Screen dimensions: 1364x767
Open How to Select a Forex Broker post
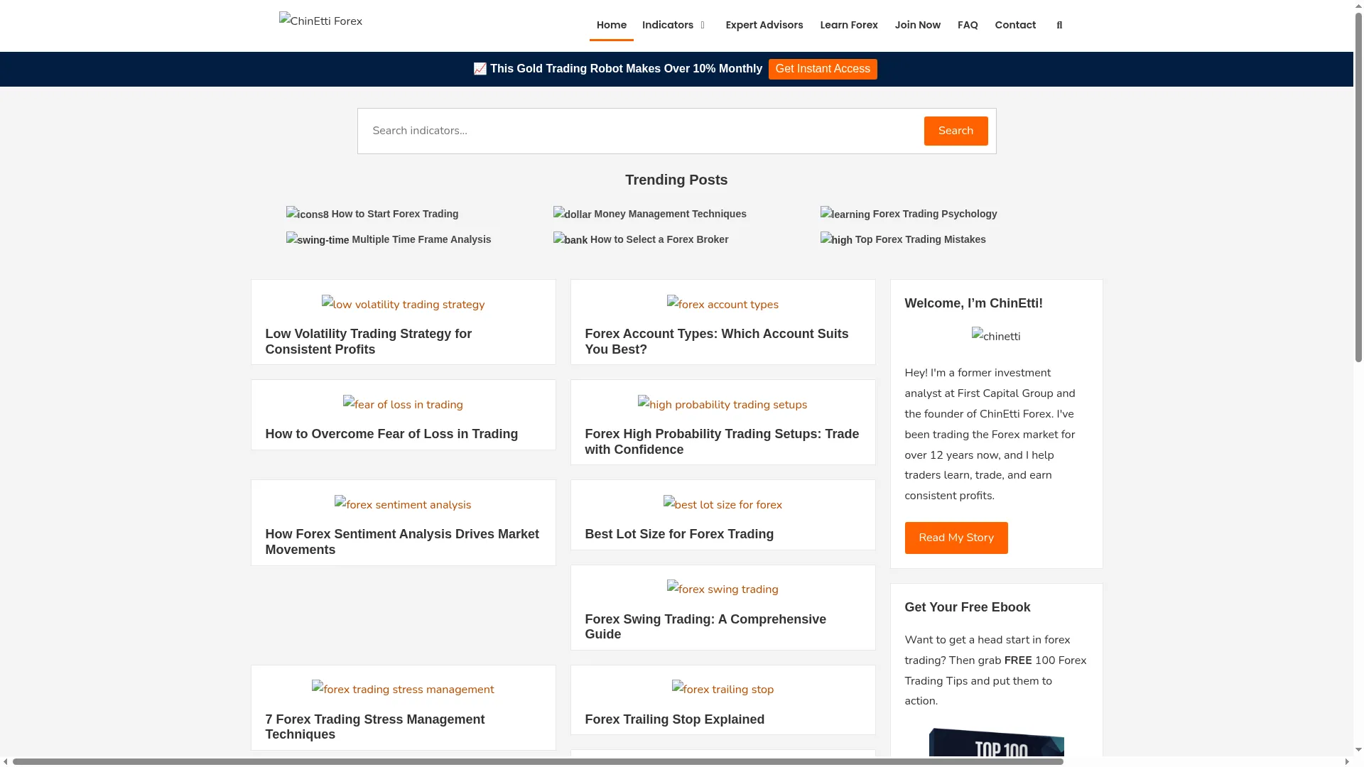(659, 239)
